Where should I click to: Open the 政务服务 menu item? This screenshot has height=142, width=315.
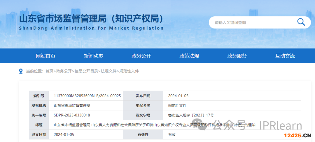click(x=237, y=56)
